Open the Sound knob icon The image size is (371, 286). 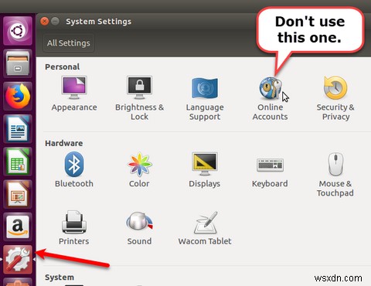pyautogui.click(x=139, y=221)
